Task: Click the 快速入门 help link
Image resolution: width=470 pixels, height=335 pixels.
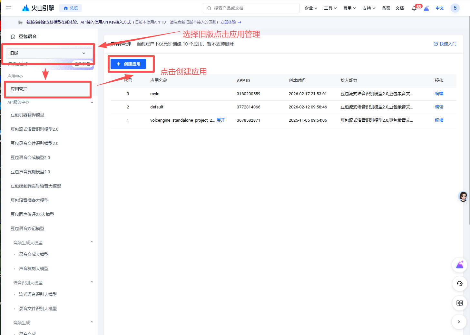Action: click(x=445, y=44)
